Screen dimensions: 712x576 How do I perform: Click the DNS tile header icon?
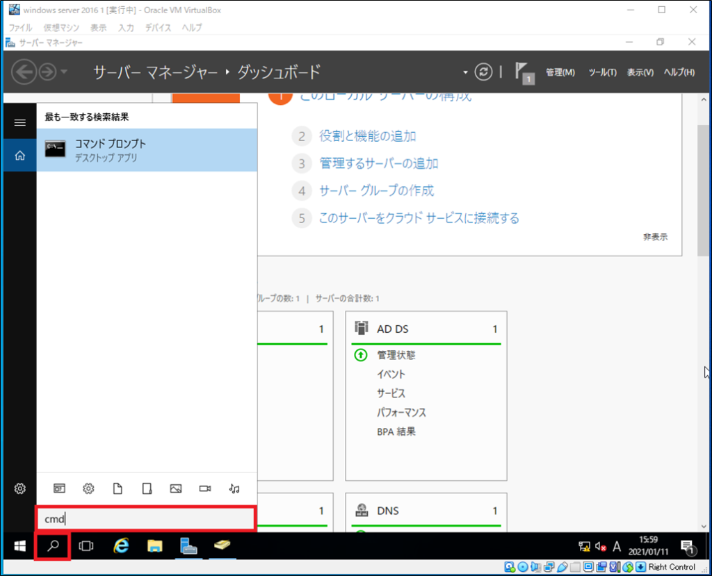point(362,510)
